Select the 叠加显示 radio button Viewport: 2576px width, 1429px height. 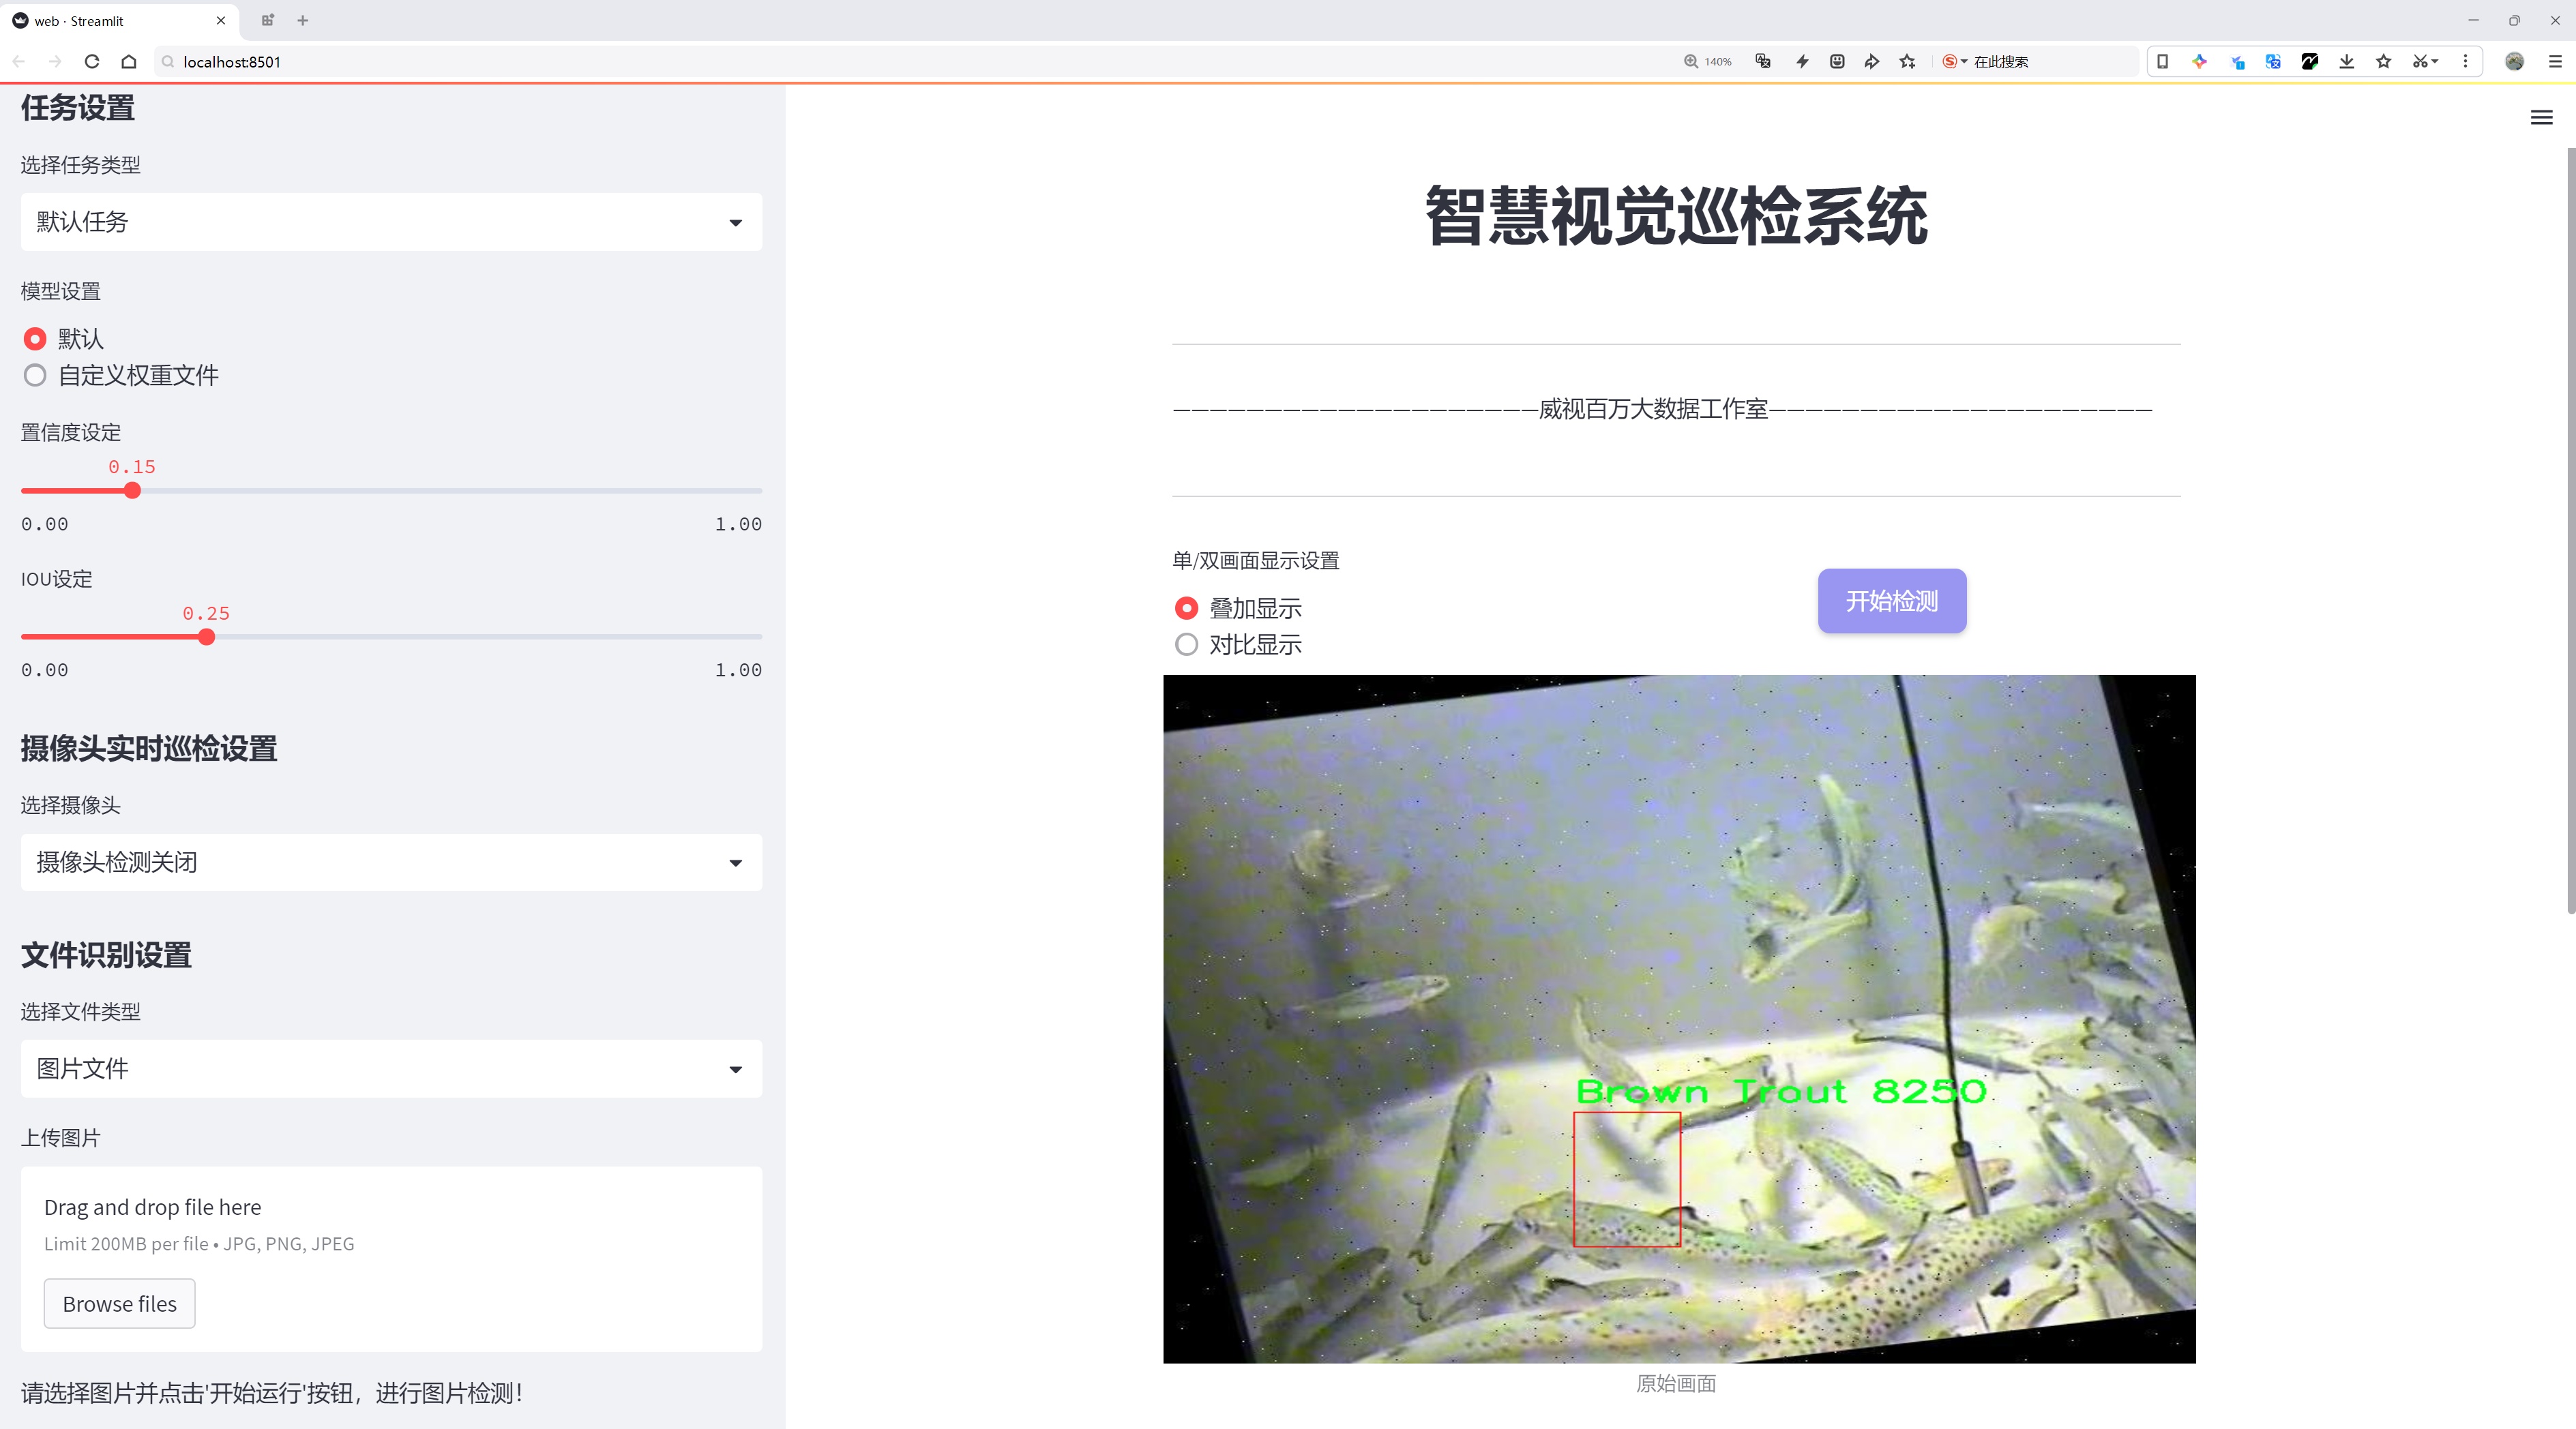[1186, 609]
